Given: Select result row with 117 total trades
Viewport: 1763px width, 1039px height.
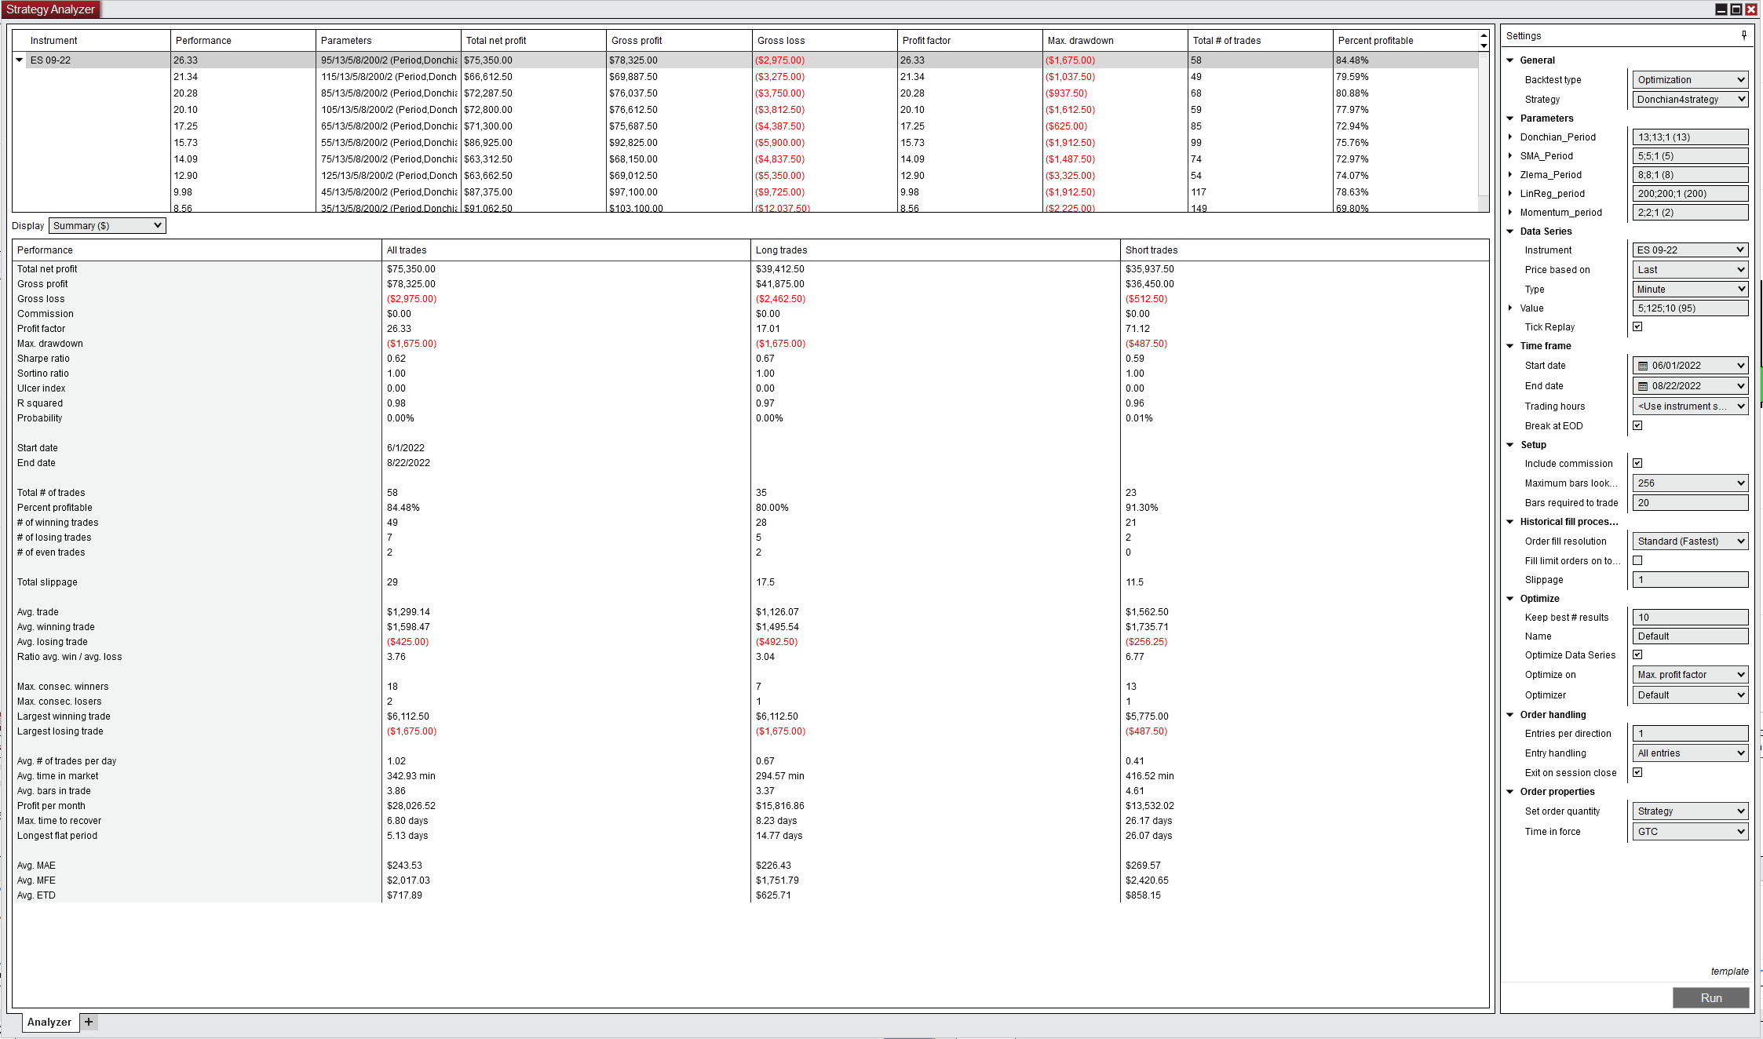Looking at the screenshot, I should 746,191.
